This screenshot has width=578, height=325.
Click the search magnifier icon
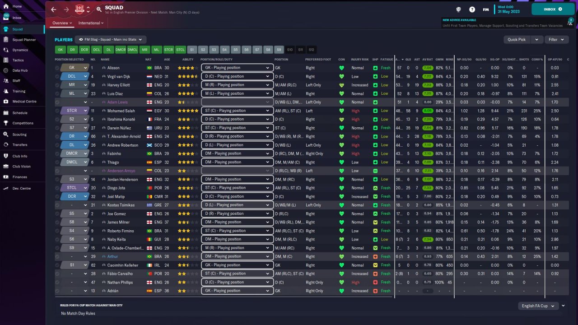point(99,9)
